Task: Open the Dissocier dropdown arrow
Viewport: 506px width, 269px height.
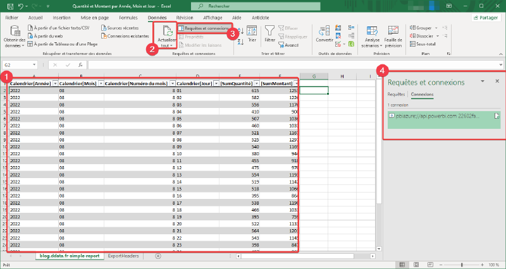Action: click(x=438, y=36)
